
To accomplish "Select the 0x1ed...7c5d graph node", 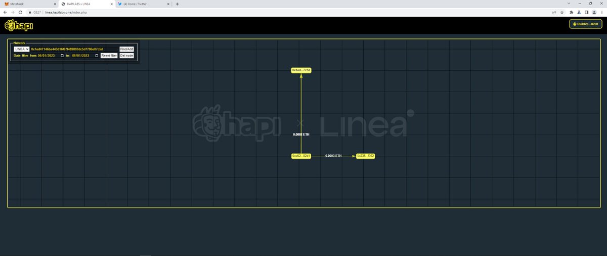I will pyautogui.click(x=301, y=70).
